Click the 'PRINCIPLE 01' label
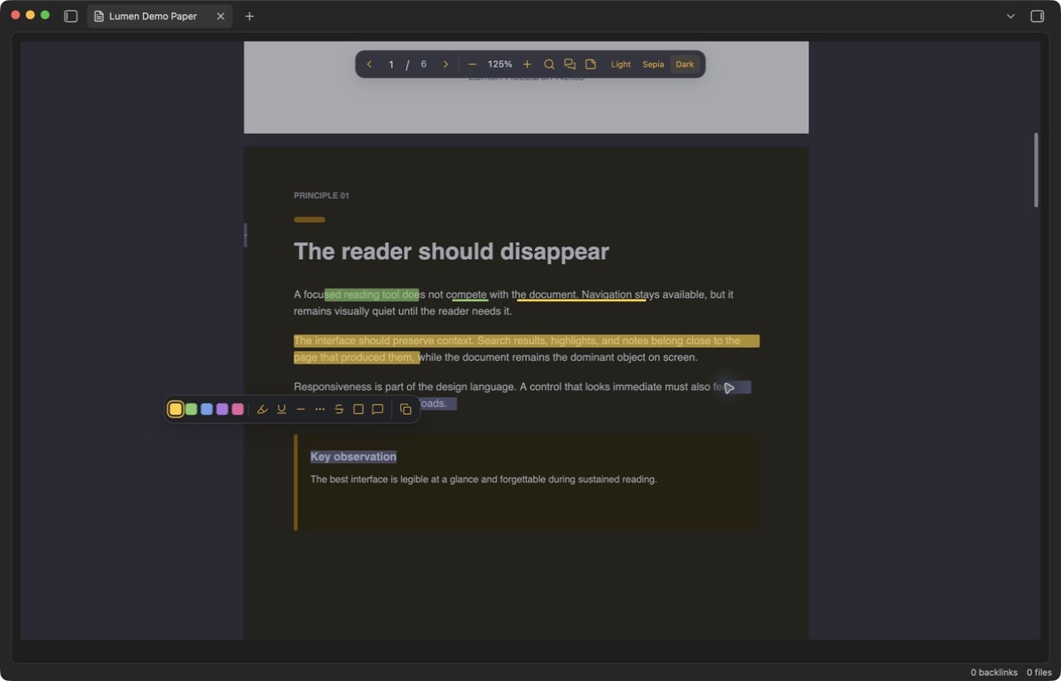Screen dimensions: 1061x681 321,195
